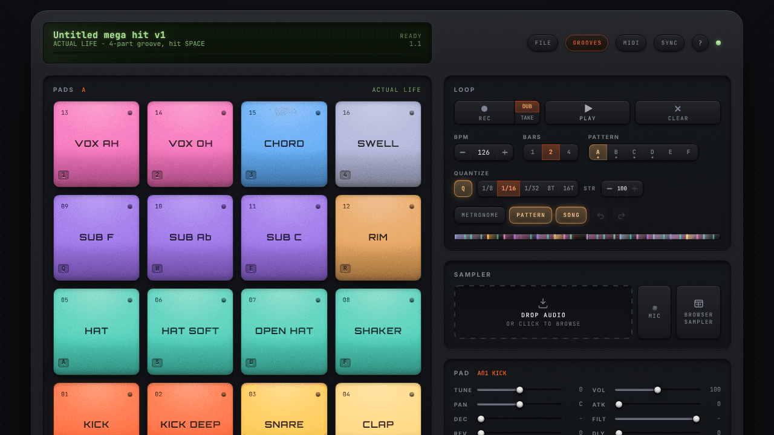Click the ? help button
The height and width of the screenshot is (435, 774).
[700, 43]
